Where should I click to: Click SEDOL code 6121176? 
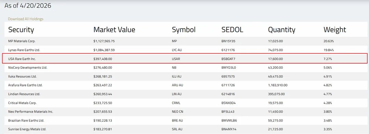click(228, 50)
